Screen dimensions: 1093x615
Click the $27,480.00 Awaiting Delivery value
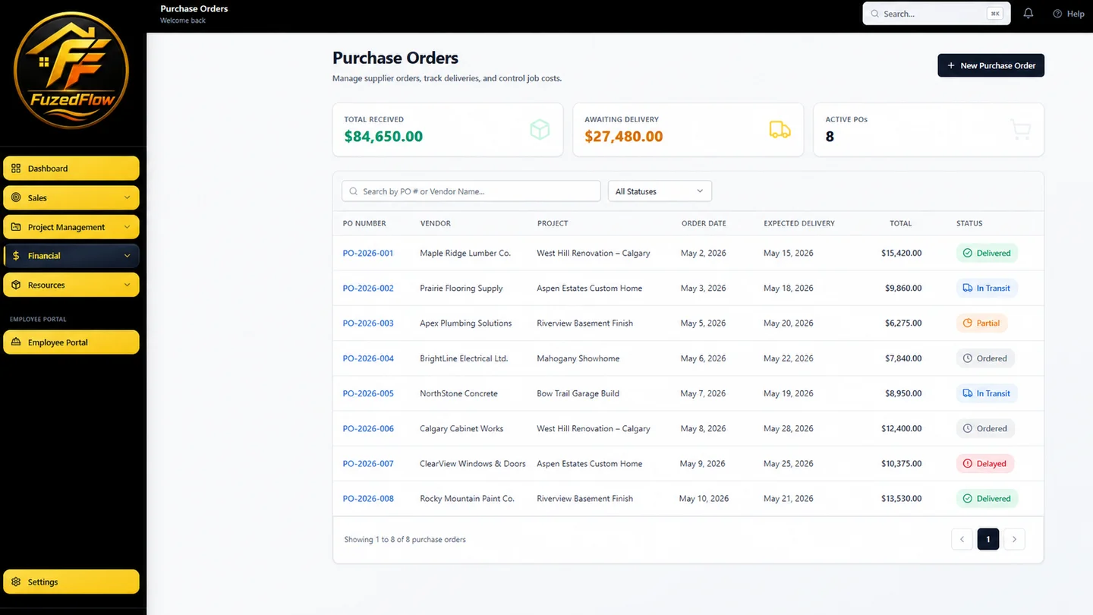[x=624, y=137]
